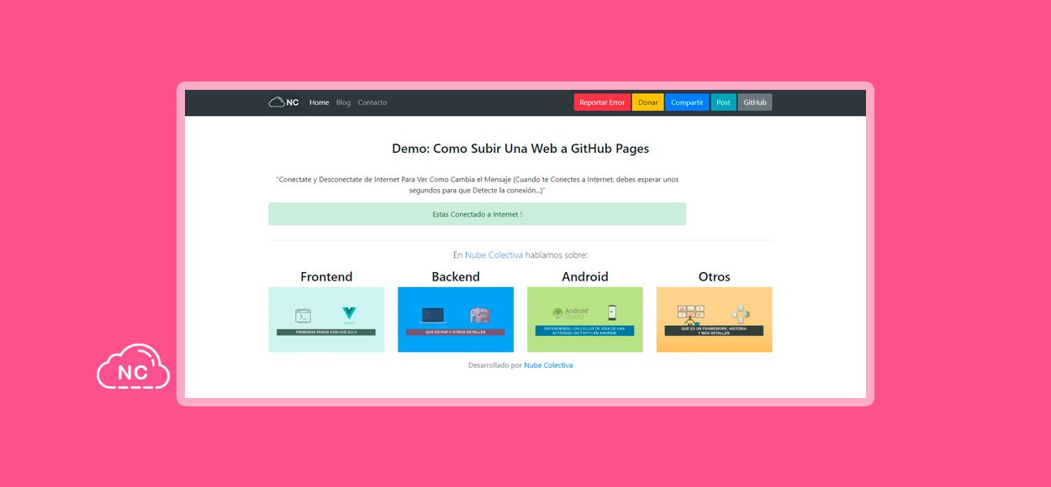This screenshot has height=487, width=1051.
Task: Click the NC cloud logo in navbar
Action: (283, 102)
